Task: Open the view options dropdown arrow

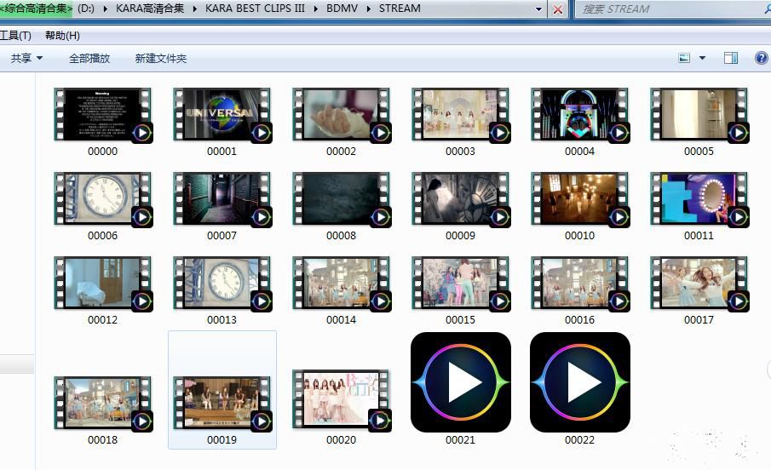Action: pos(702,58)
